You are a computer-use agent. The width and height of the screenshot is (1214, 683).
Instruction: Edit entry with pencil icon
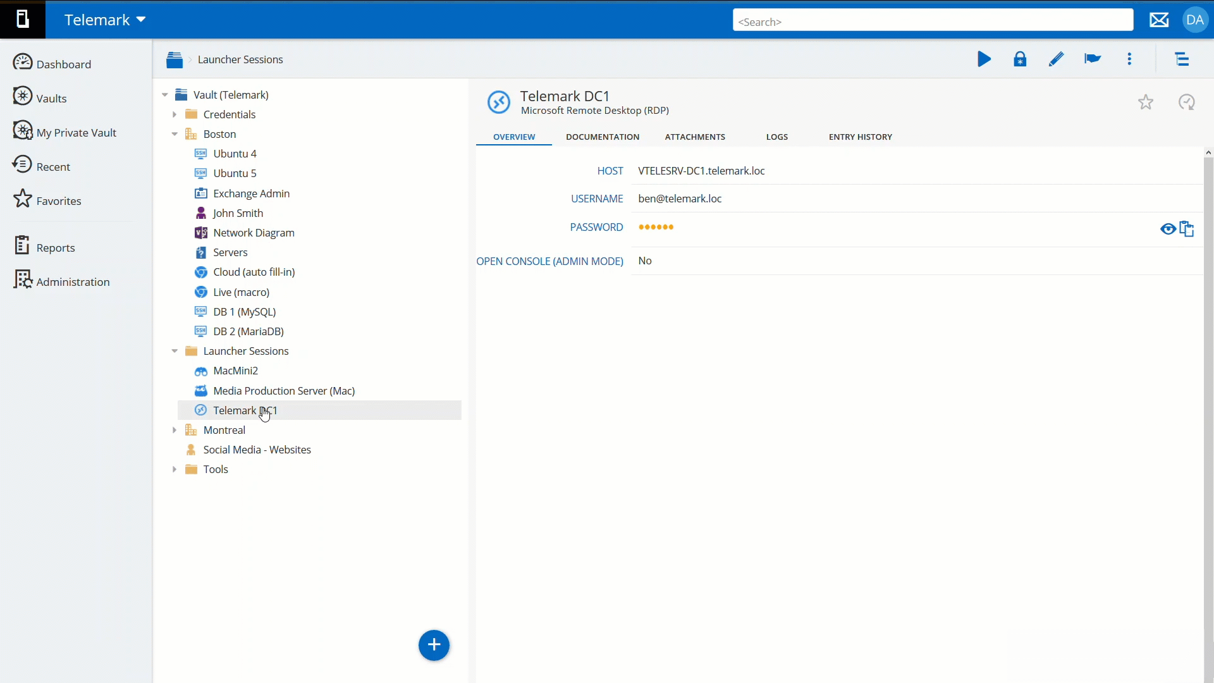pos(1056,59)
